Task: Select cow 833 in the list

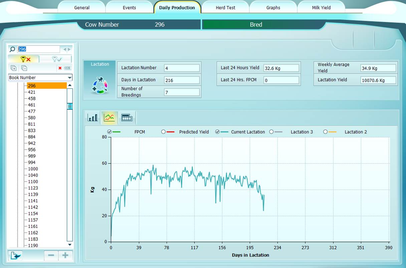Action: (x=32, y=130)
